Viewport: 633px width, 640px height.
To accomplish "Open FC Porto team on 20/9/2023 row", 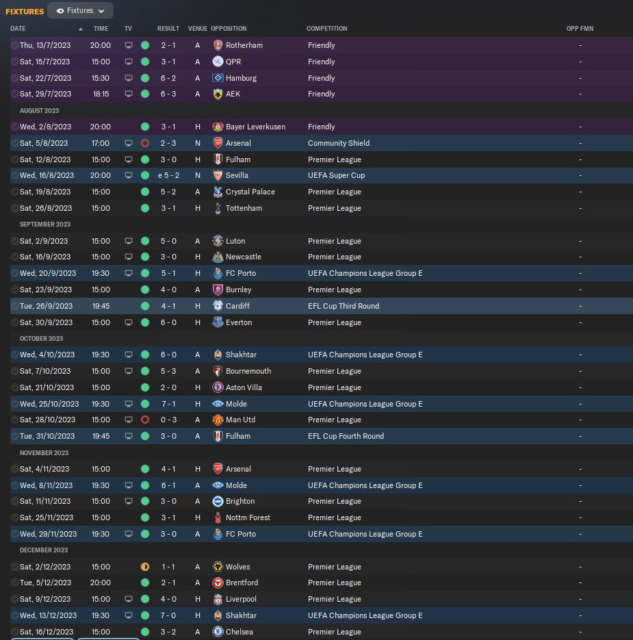I will (241, 273).
